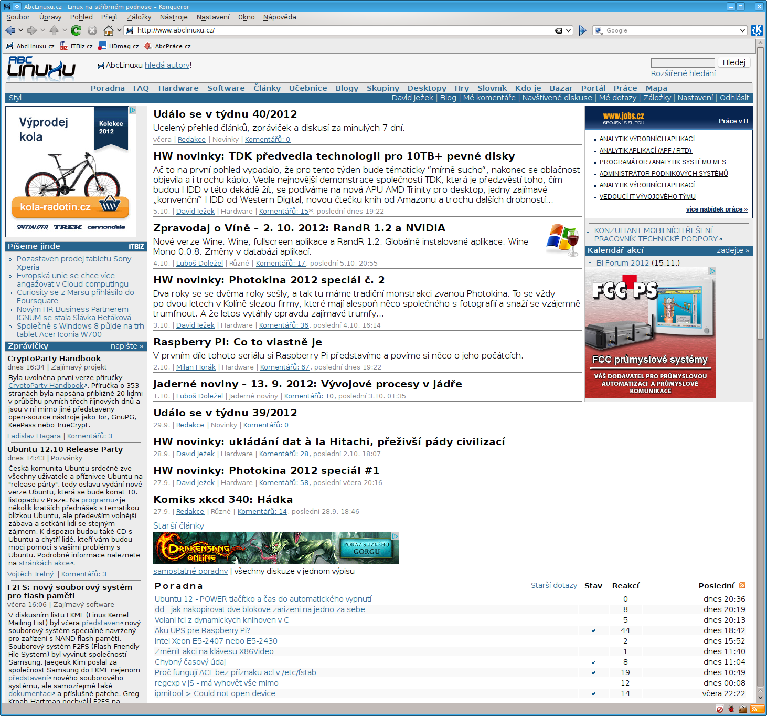The image size is (767, 716).
Task: Open the CryptoParty Handbook news headline
Action: [x=54, y=359]
